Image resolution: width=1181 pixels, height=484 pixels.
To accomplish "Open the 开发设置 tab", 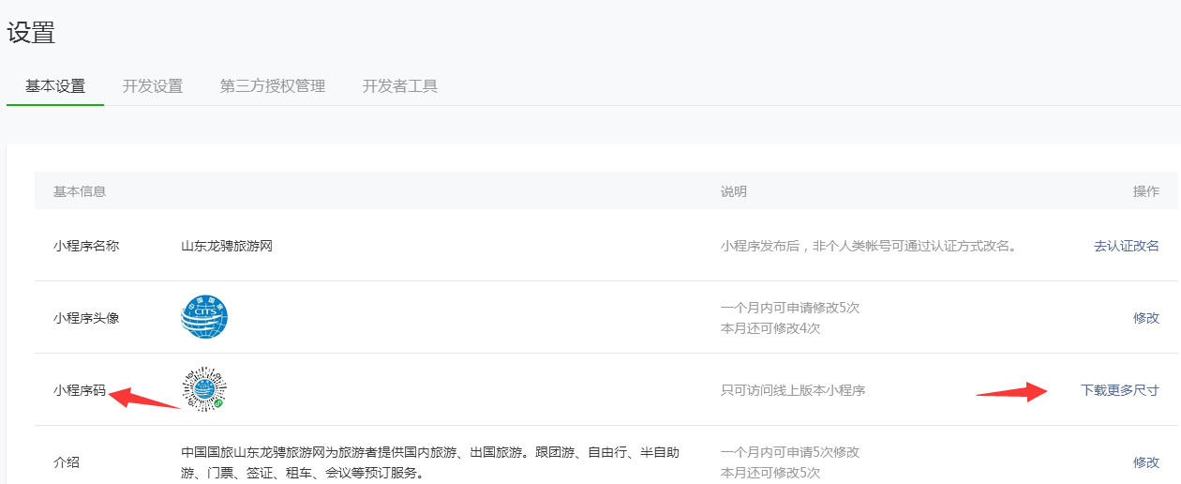I will point(153,86).
